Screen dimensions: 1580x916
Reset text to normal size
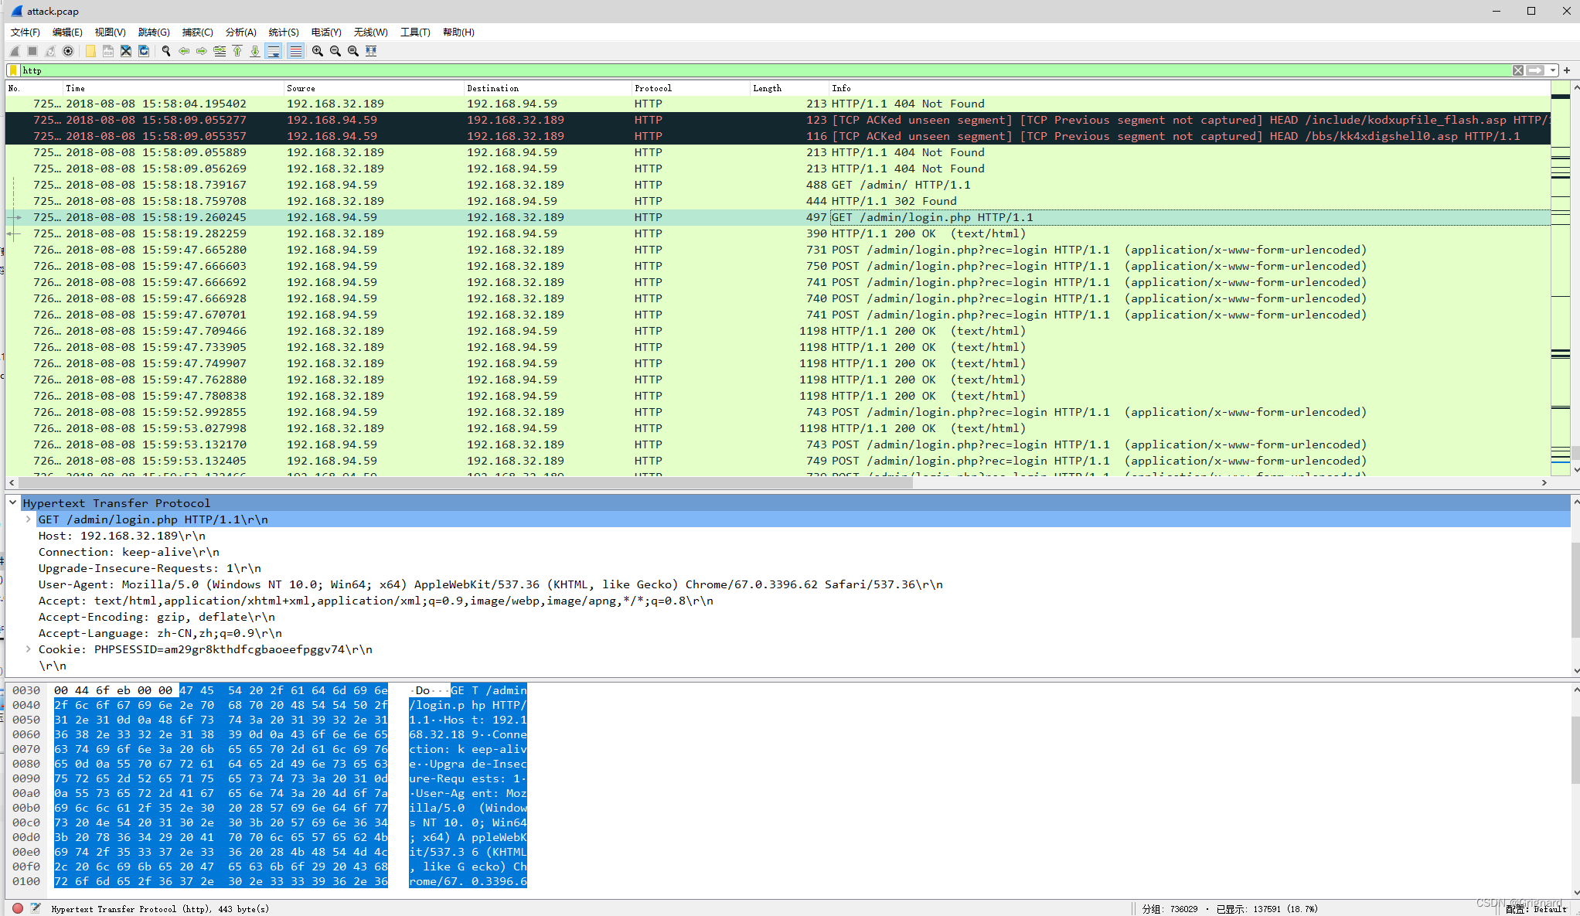pos(353,51)
